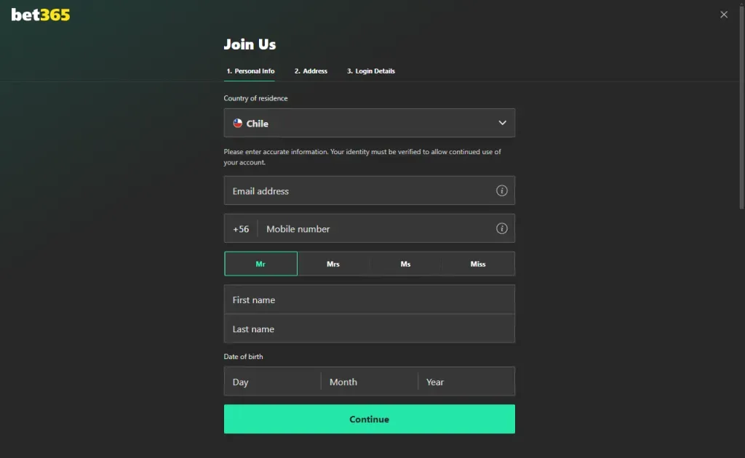
Task: Select the Mr title option
Action: point(260,263)
